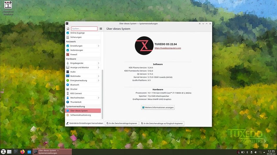This screenshot has height=155, width=277.
Task: Click the TUXEDO OS round logo
Action: tap(144, 46)
